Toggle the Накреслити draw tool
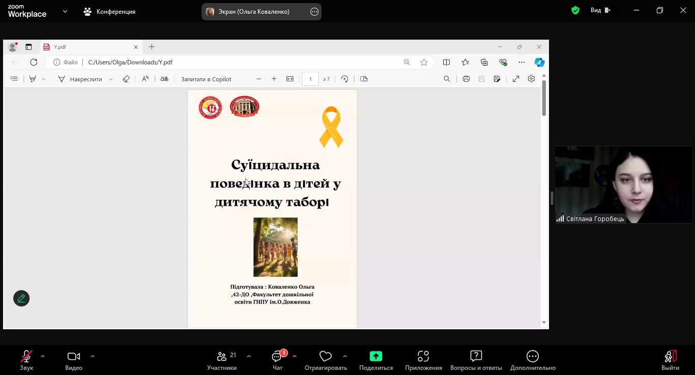695x375 pixels. coord(80,79)
